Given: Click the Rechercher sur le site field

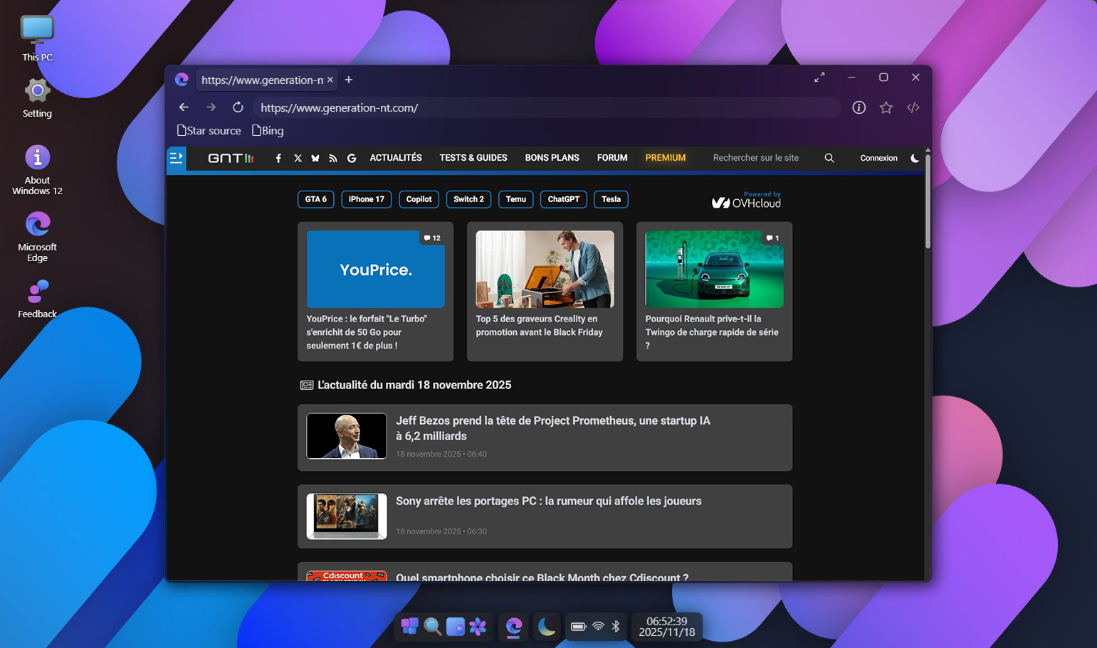Looking at the screenshot, I should tap(756, 158).
